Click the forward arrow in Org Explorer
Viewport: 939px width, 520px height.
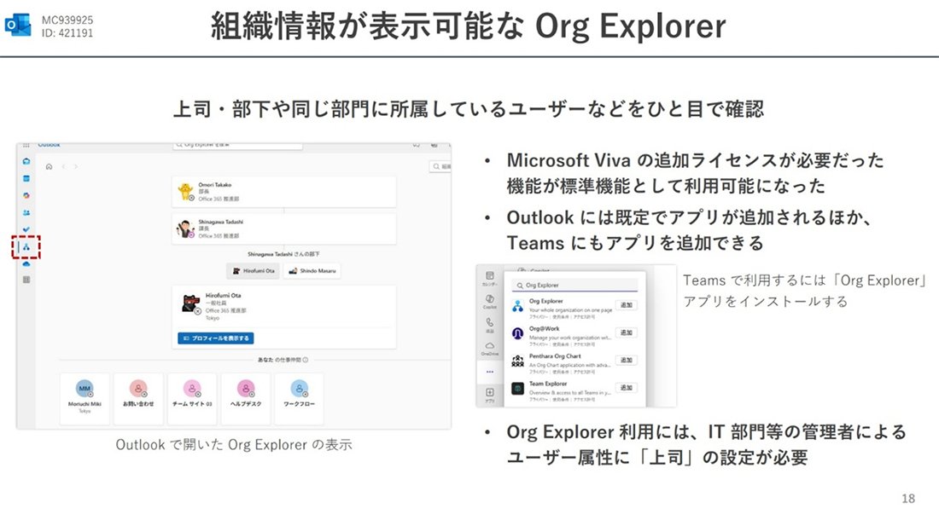[x=75, y=167]
